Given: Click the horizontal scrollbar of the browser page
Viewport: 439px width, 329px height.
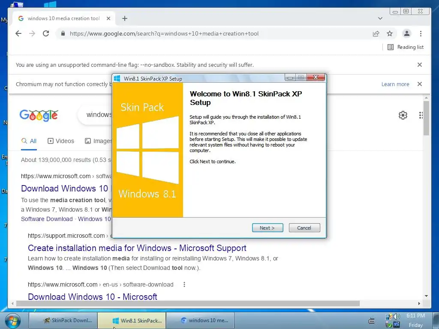Looking at the screenshot, I should click(188, 304).
